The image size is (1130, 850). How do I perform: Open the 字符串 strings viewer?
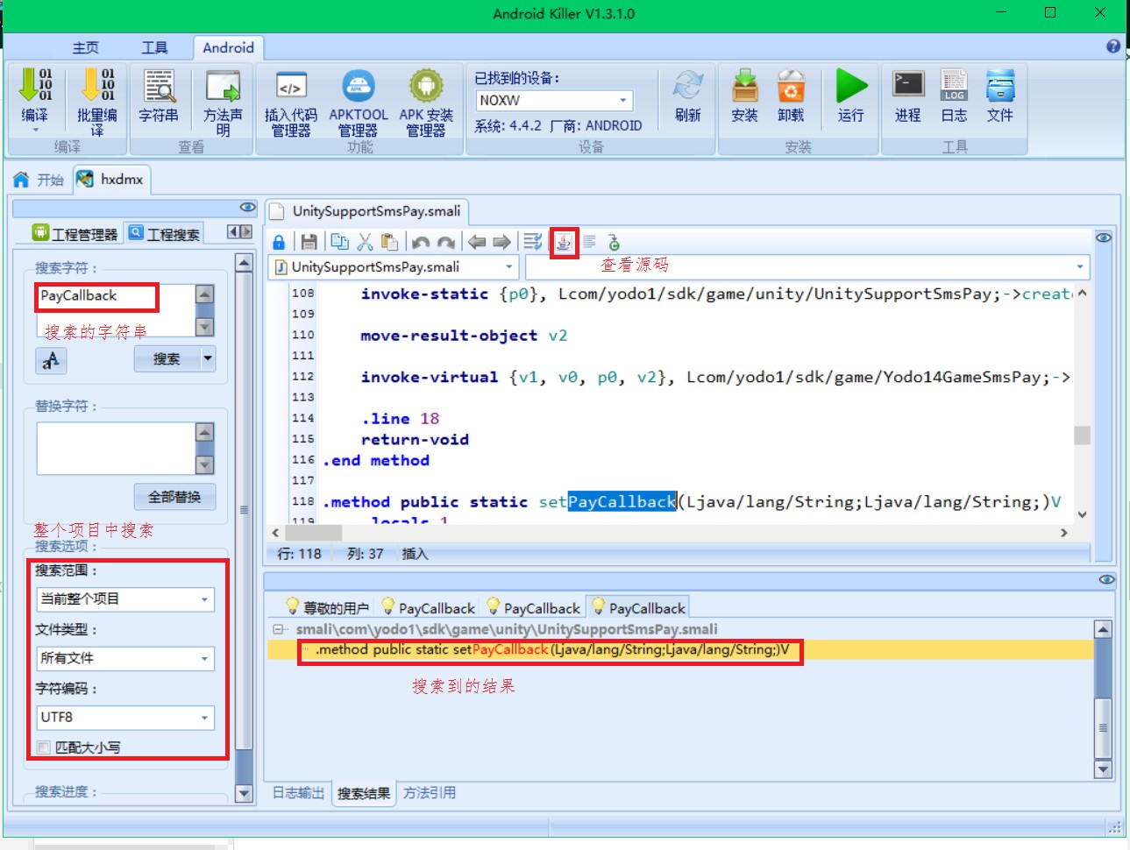pos(159,86)
